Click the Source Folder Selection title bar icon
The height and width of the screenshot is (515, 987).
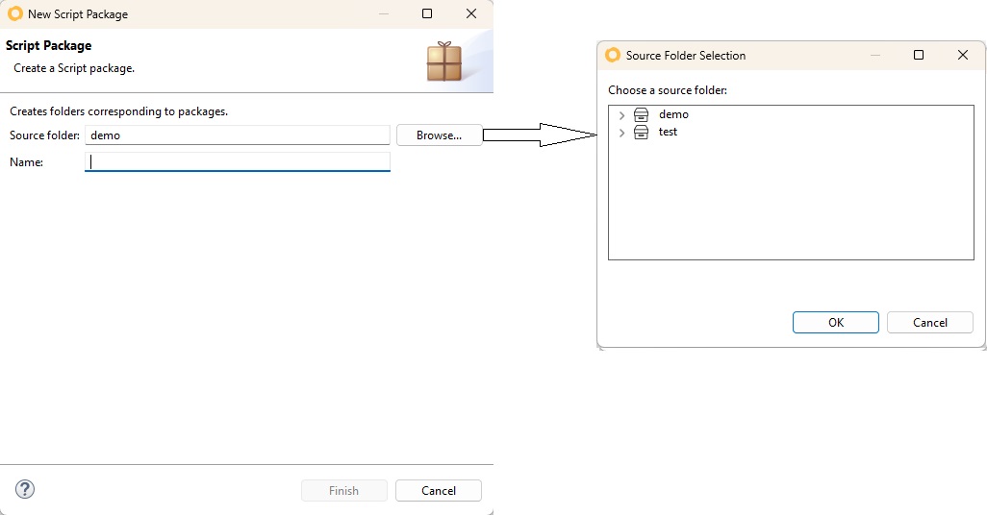click(612, 56)
